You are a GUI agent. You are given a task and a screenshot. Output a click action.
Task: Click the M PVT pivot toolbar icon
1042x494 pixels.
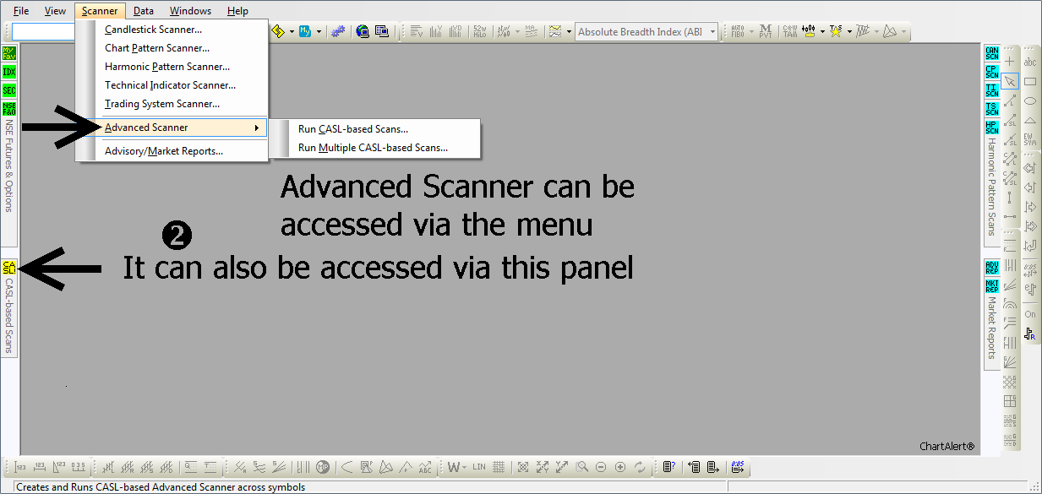(765, 32)
